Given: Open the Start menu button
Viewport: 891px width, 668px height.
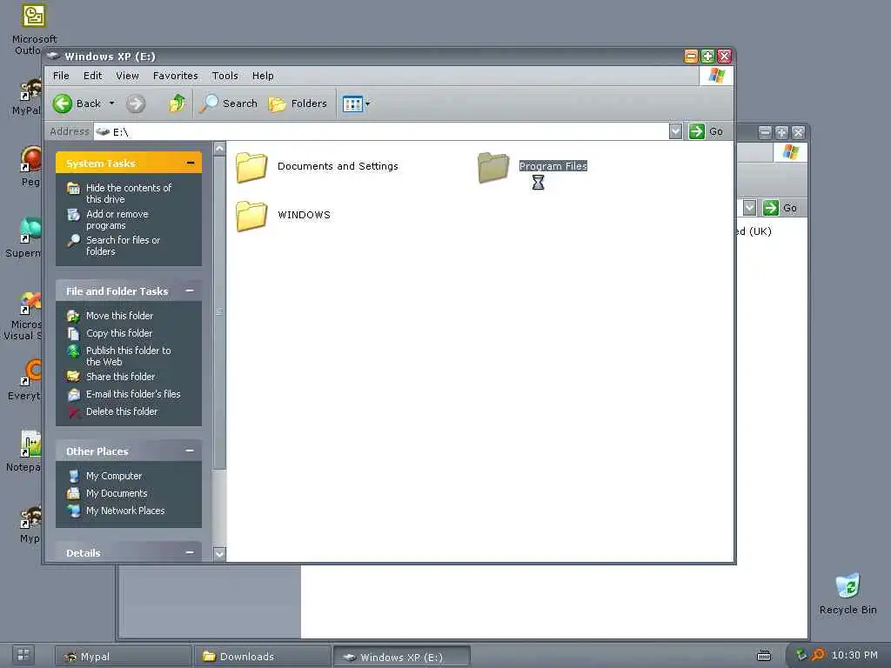Looking at the screenshot, I should 23,655.
